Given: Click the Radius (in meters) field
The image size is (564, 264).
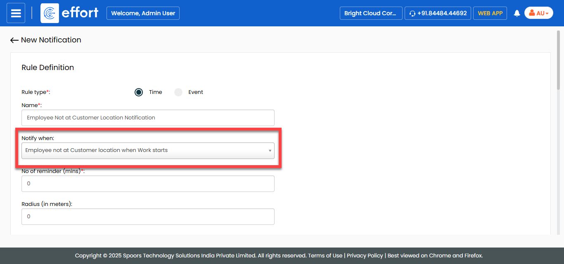Looking at the screenshot, I should [148, 217].
